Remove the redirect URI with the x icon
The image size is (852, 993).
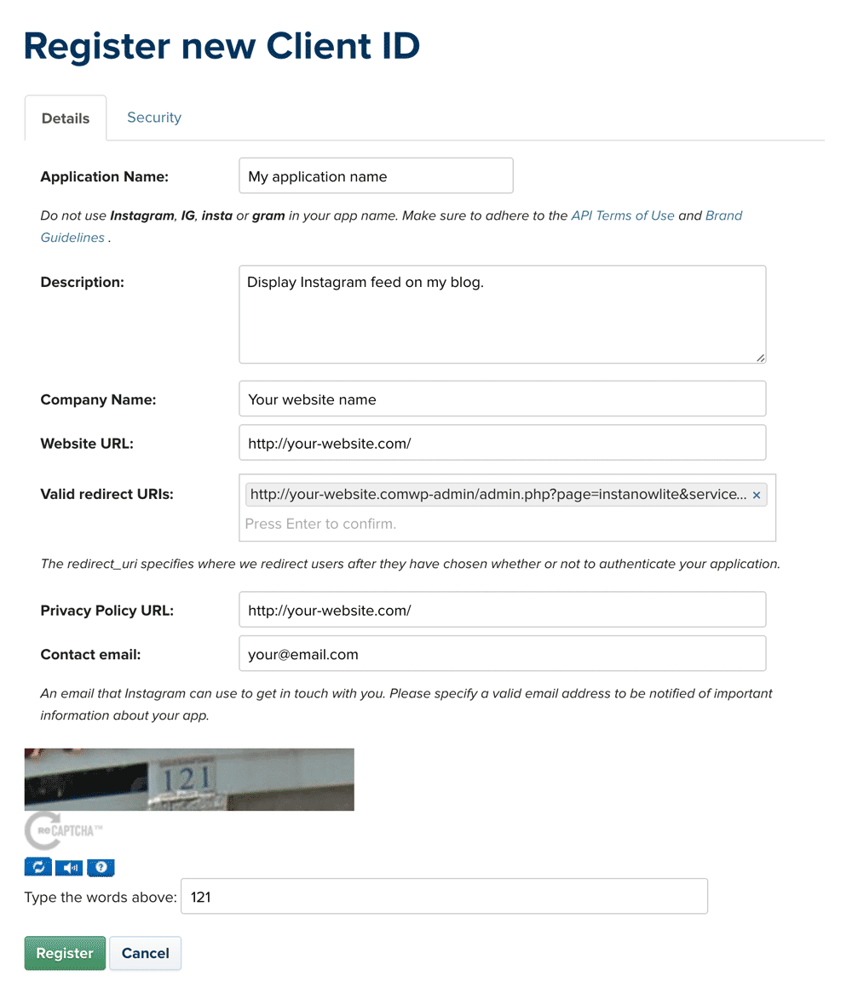757,496
